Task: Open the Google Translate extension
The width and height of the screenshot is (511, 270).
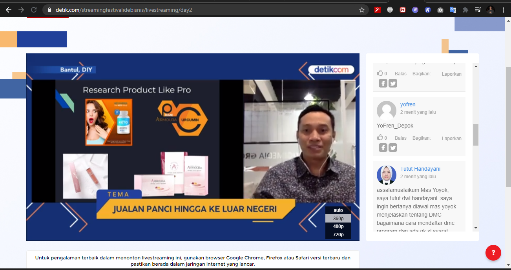Action: (453, 10)
